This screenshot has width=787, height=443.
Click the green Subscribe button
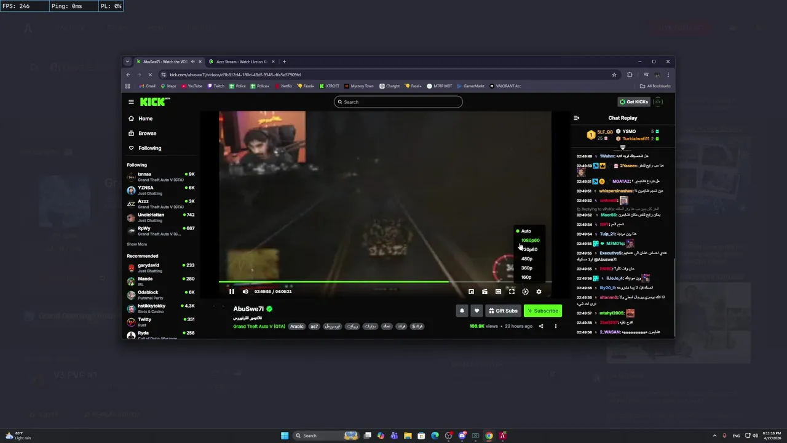click(543, 311)
